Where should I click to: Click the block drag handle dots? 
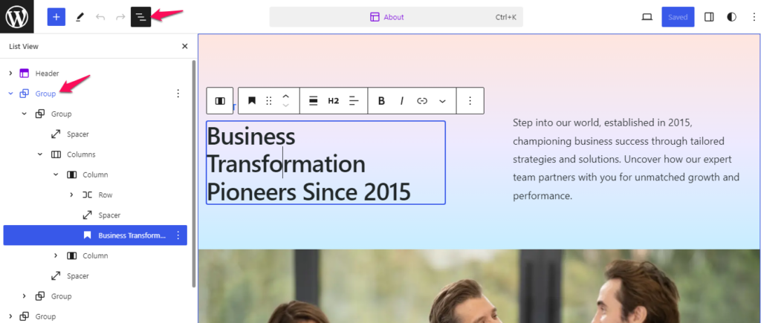[x=269, y=100]
